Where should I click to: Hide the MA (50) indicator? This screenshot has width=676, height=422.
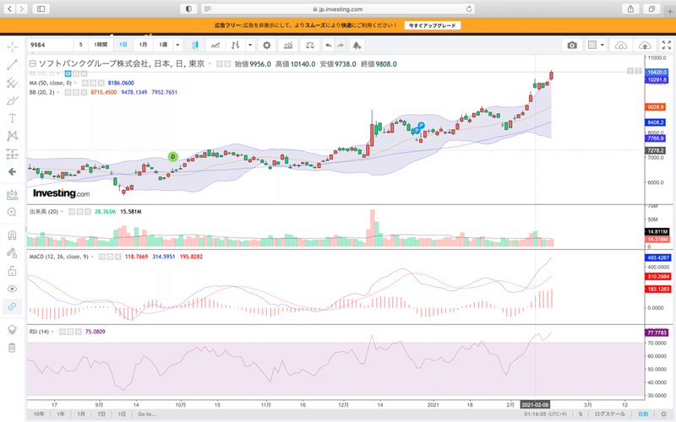click(x=85, y=83)
